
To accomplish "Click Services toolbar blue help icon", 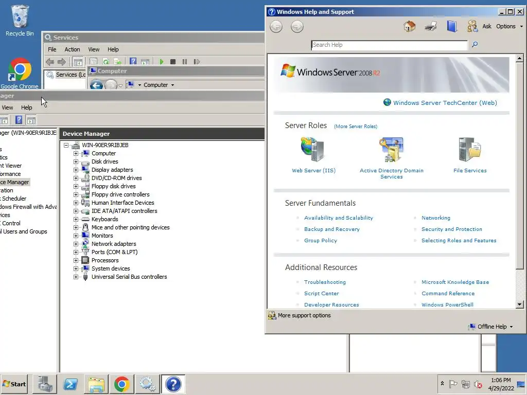I will point(133,62).
